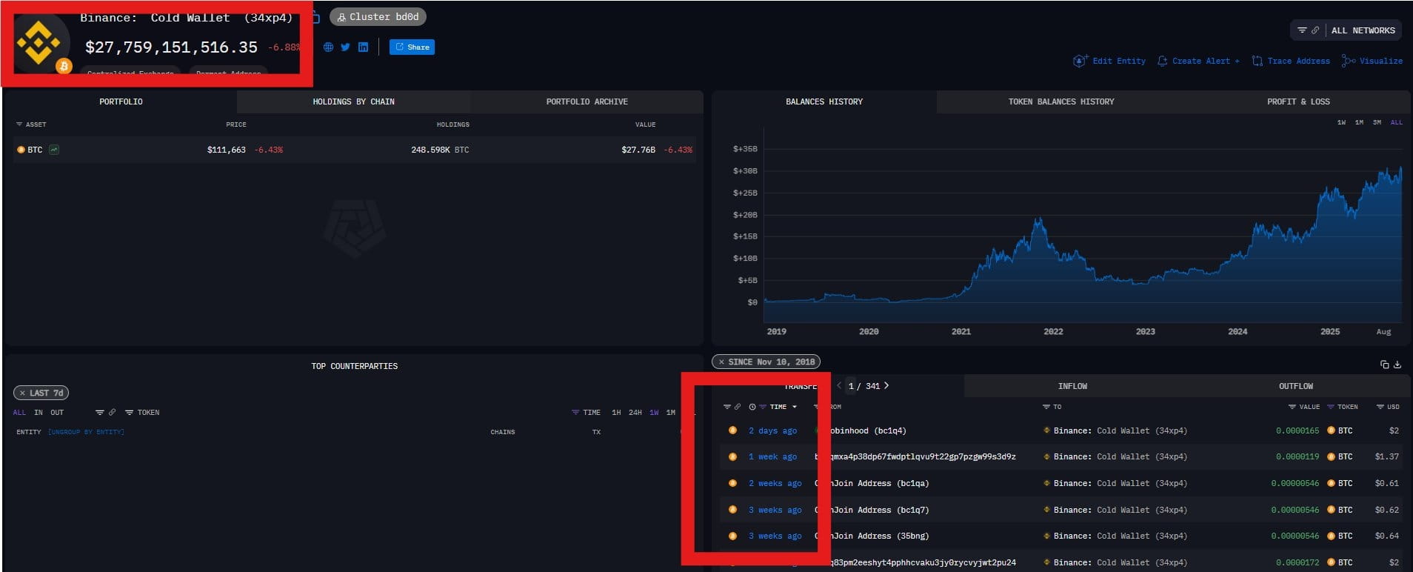
Task: Select the 24H time range for counterparties
Action: coord(635,413)
